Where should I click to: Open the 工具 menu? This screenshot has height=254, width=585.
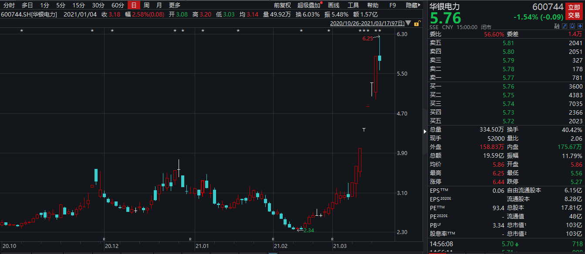[353, 5]
